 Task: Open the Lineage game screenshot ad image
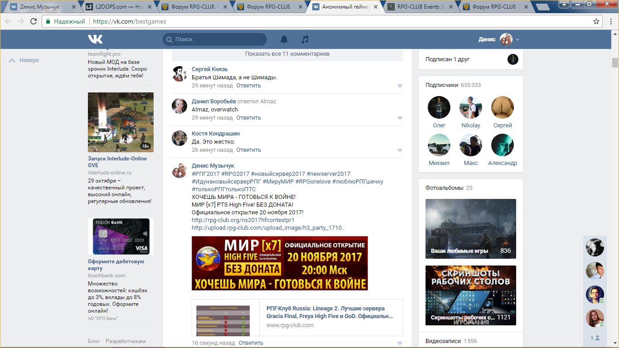121,122
